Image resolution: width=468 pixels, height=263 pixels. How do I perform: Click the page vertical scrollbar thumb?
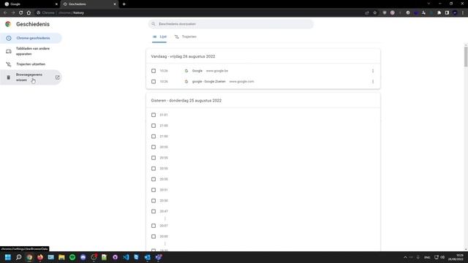point(466,57)
